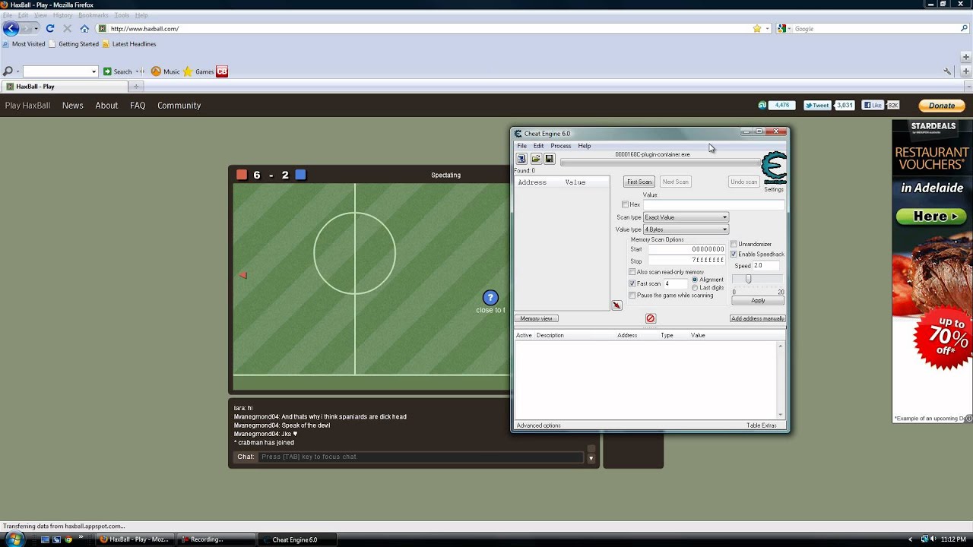Click the yellow Donate button
Image resolution: width=973 pixels, height=547 pixels.
941,106
